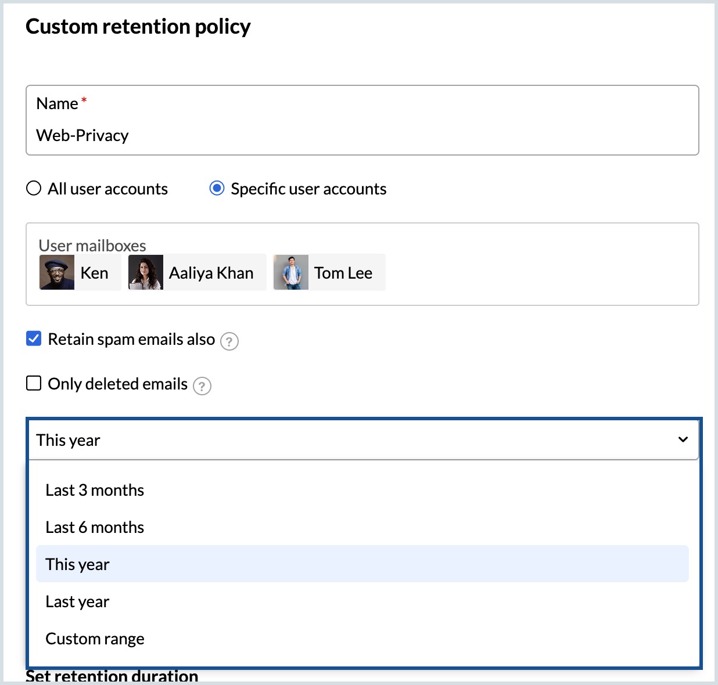Pick Last year from the list

tap(77, 601)
